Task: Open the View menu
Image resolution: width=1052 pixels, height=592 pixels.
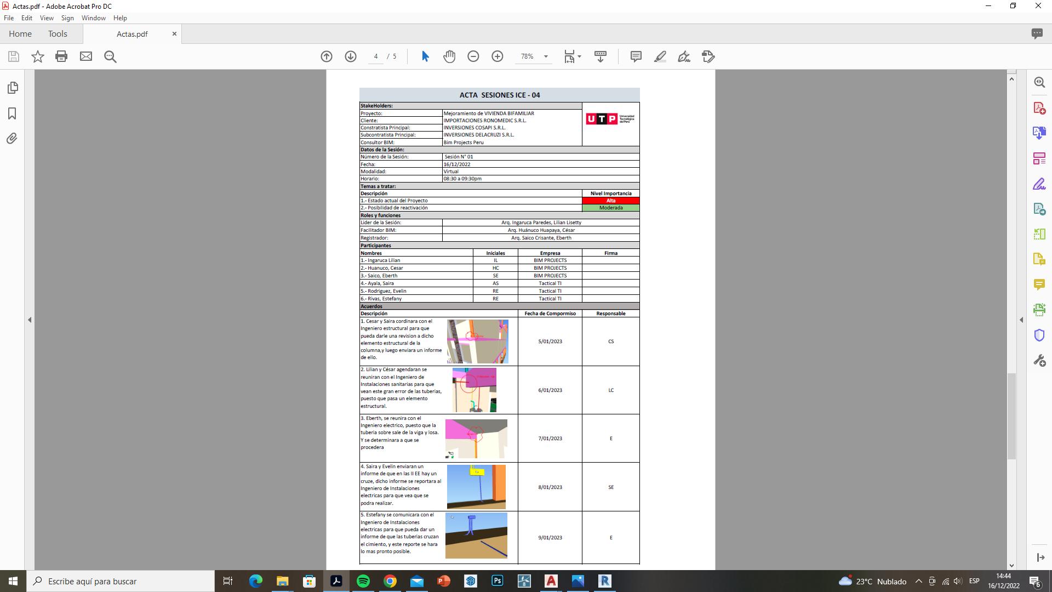Action: (x=47, y=18)
